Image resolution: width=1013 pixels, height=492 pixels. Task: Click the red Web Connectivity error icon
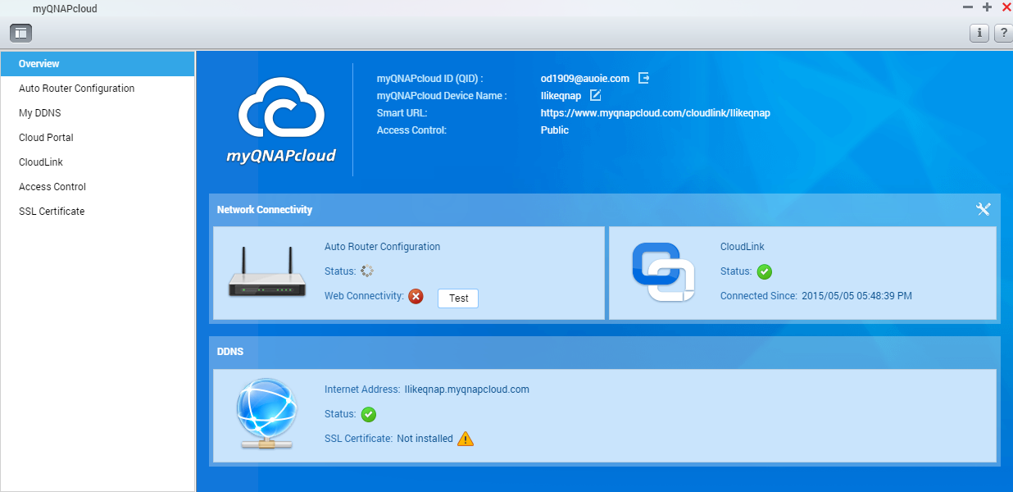click(x=416, y=296)
